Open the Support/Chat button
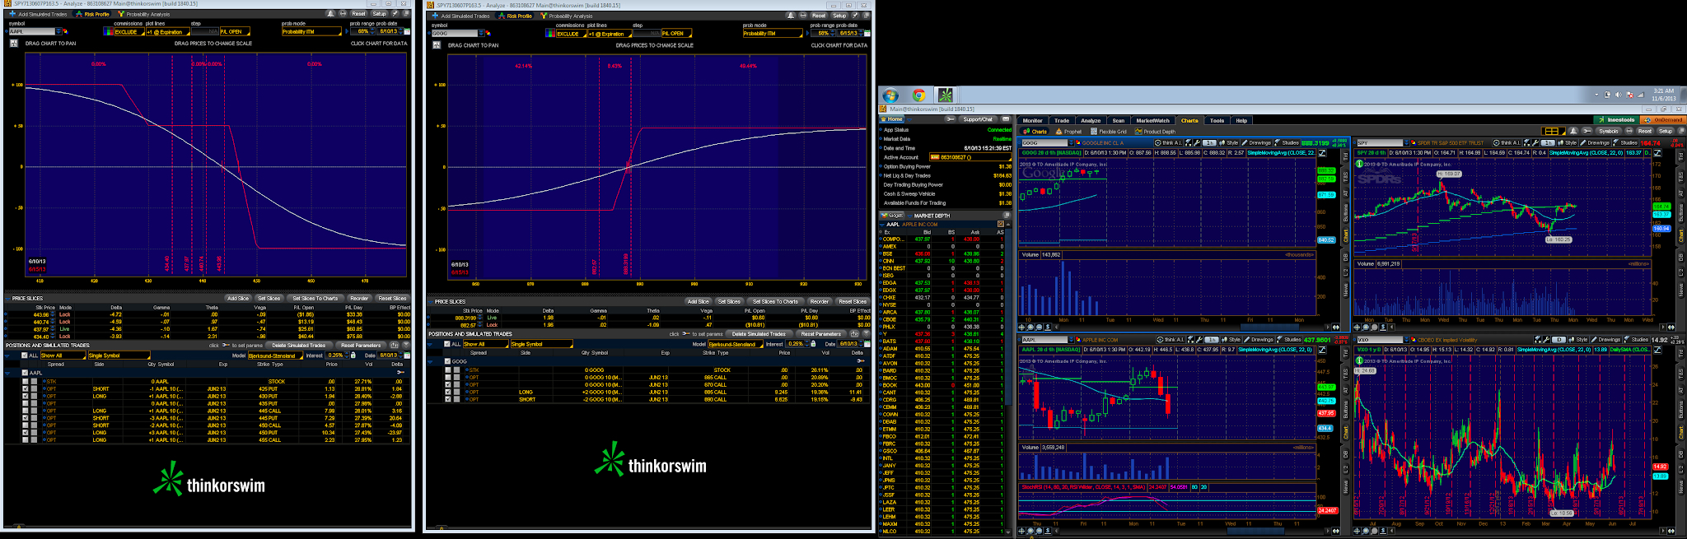The height and width of the screenshot is (539, 1687). point(978,119)
